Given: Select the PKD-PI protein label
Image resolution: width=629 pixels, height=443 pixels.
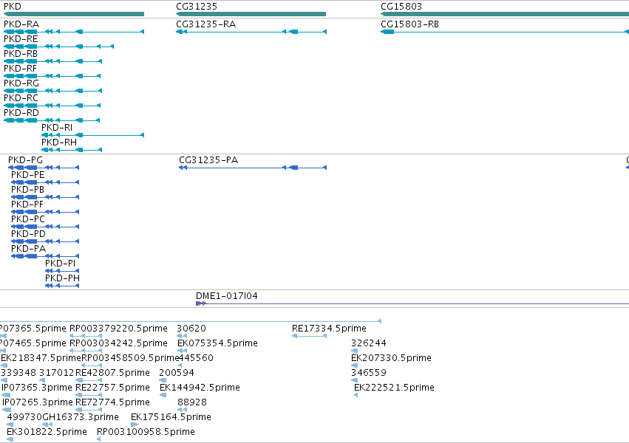Looking at the screenshot, I should click(x=60, y=264).
